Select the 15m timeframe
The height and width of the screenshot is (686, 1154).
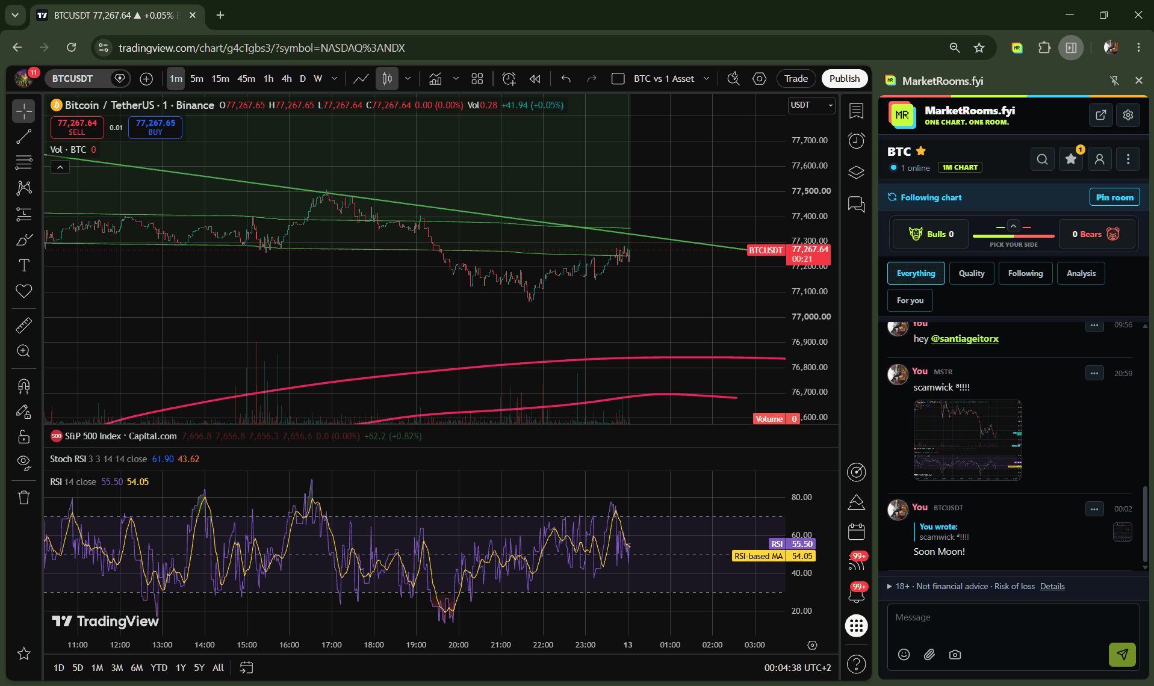pyautogui.click(x=220, y=79)
